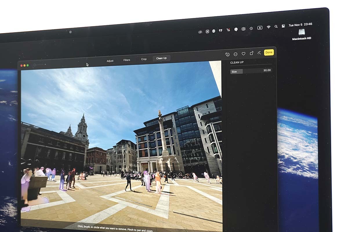Viewport: 348px width, 232px height.
Task: Click the zoom slider in the title bar
Action: click(39, 65)
